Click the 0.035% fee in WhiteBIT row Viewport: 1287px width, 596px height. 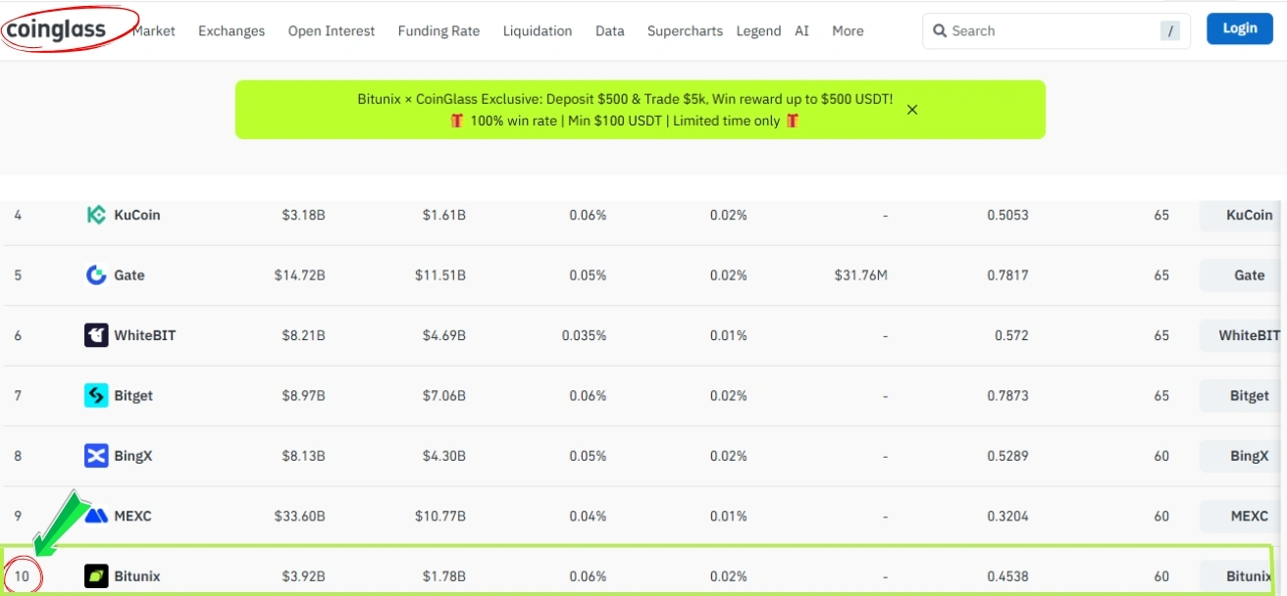point(585,335)
